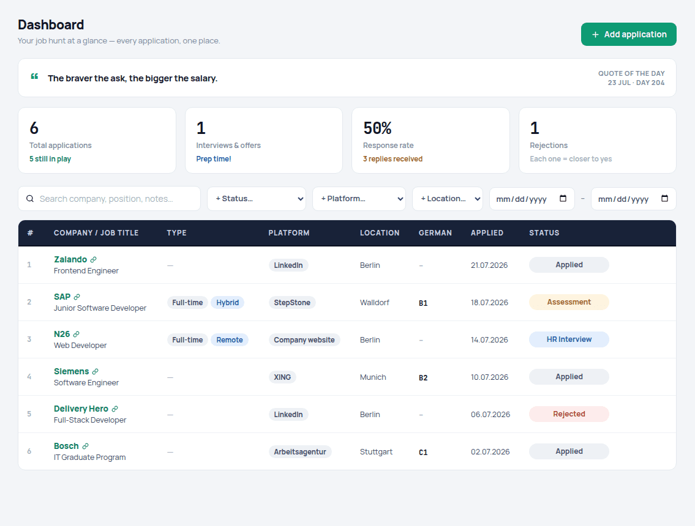
Task: Open the Location filter dropdown
Action: click(448, 199)
